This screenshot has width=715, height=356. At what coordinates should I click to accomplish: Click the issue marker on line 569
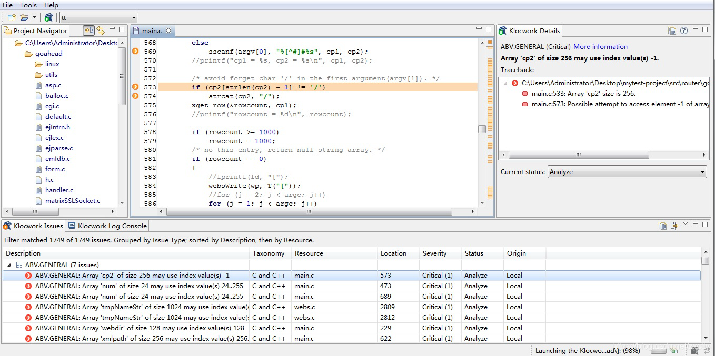click(135, 52)
